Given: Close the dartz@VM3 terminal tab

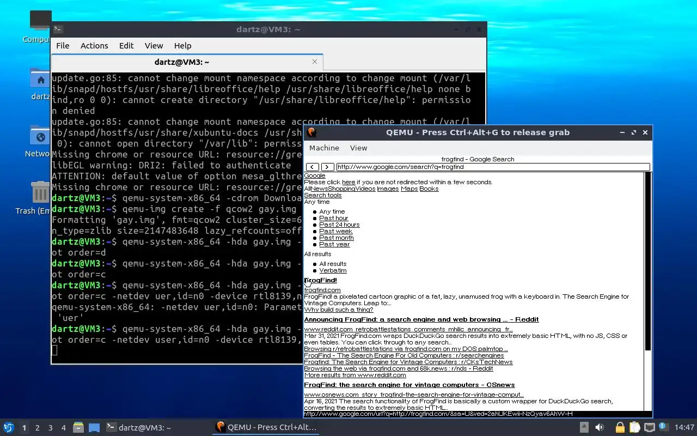Looking at the screenshot, I should click(x=314, y=62).
